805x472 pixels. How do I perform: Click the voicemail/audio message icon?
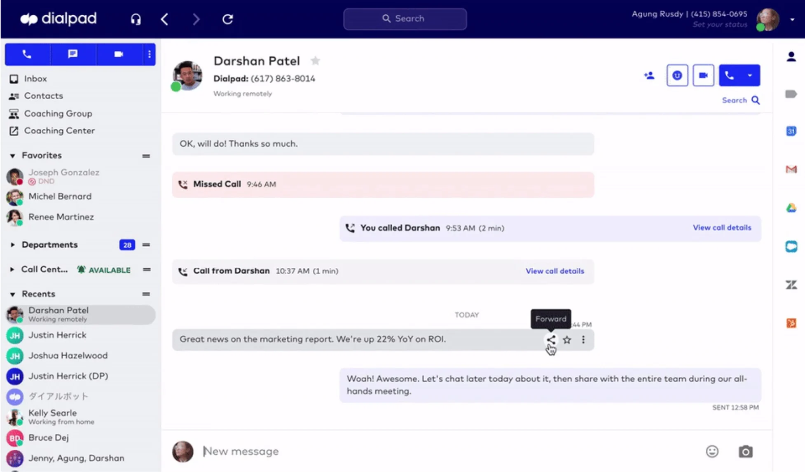click(677, 75)
